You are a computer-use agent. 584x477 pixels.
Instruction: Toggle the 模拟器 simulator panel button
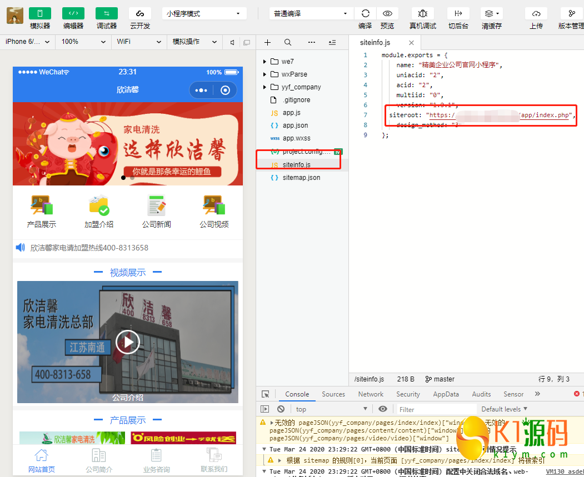[40, 13]
